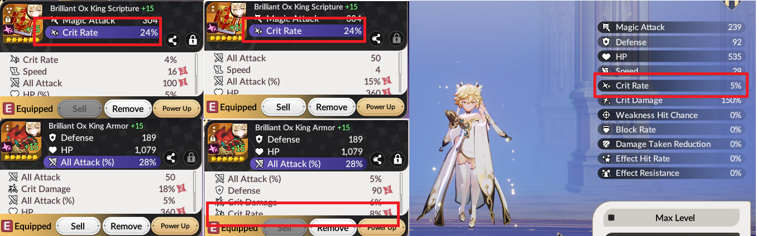757x236 pixels.
Task: Click share icon on Armor panel showing Crit Damage 18%
Action: click(x=172, y=158)
